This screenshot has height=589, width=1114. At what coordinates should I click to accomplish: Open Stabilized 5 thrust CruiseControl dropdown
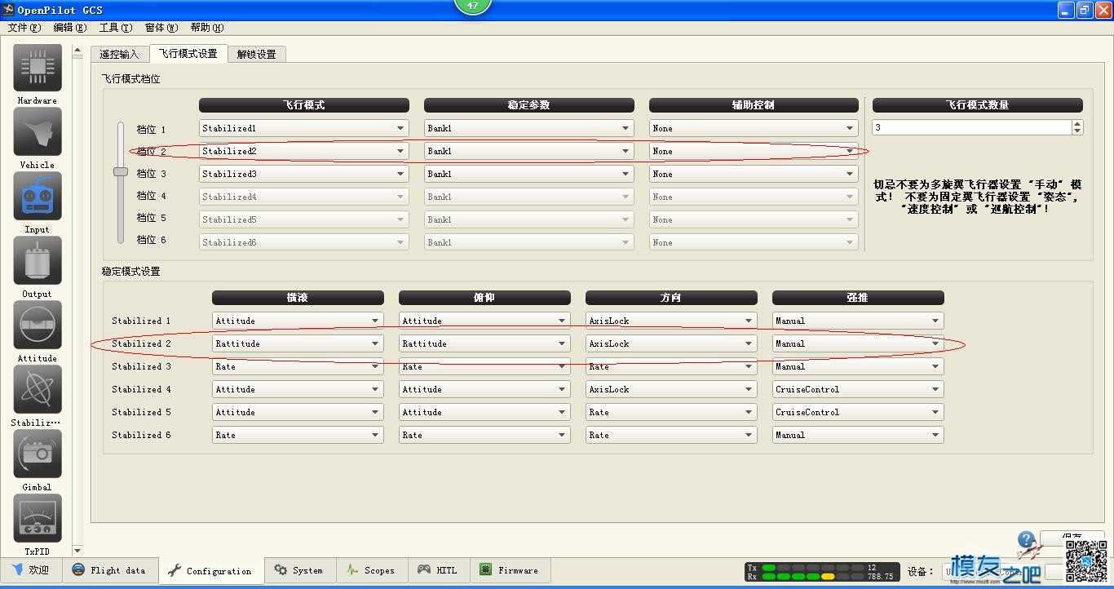(x=858, y=412)
